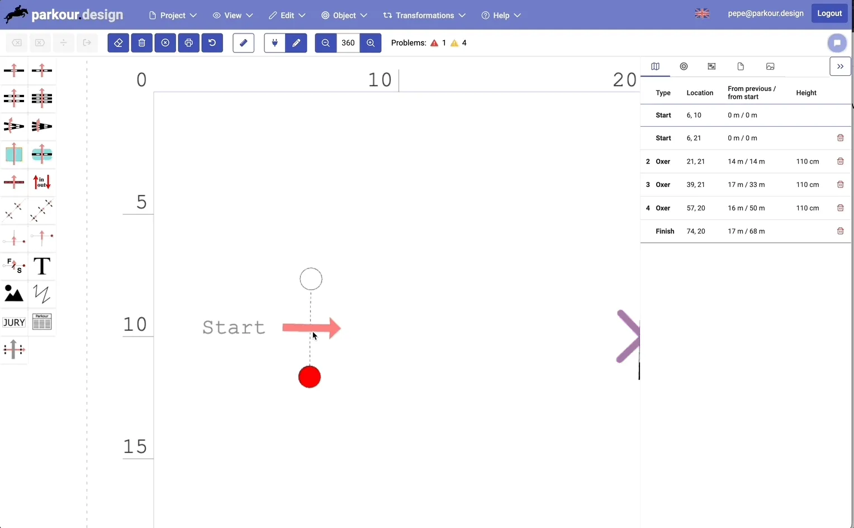
Task: Choose the in/out marker tool
Action: click(x=42, y=182)
